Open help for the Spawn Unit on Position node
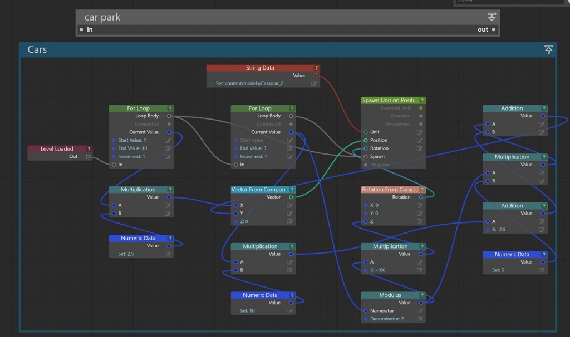Screen dimensions: 570x337 (422, 101)
